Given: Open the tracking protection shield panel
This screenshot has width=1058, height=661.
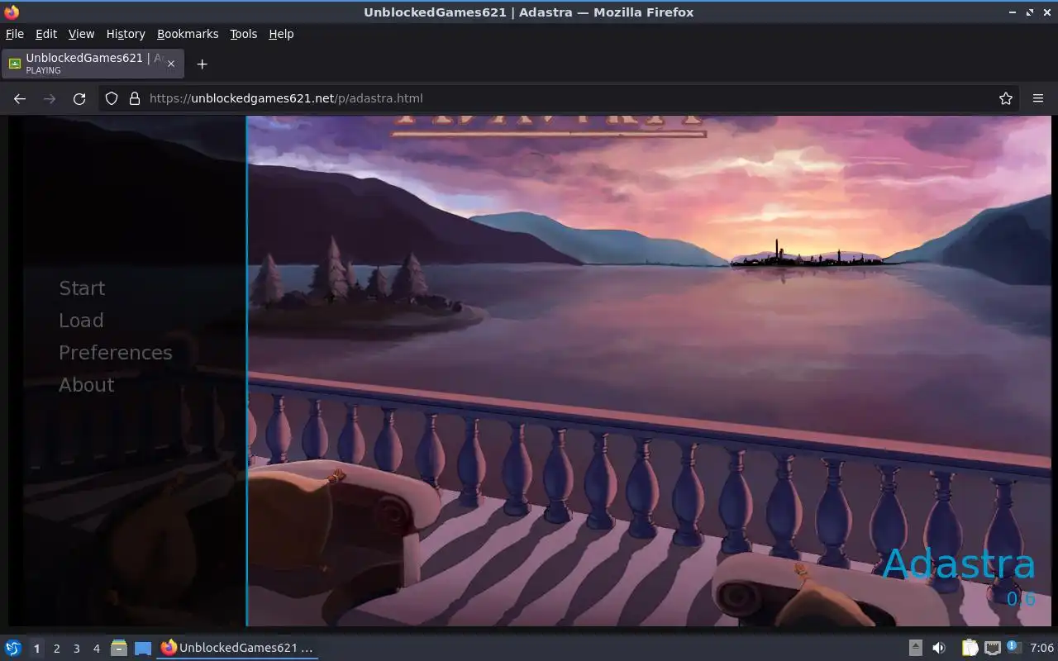Looking at the screenshot, I should (x=112, y=98).
